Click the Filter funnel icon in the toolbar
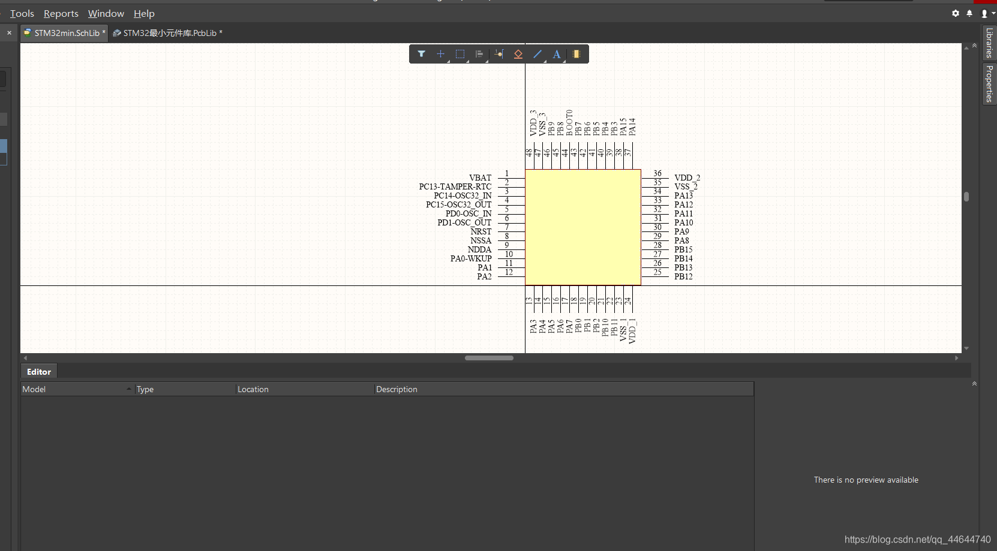Screen dimensions: 997x551 pyautogui.click(x=422, y=54)
